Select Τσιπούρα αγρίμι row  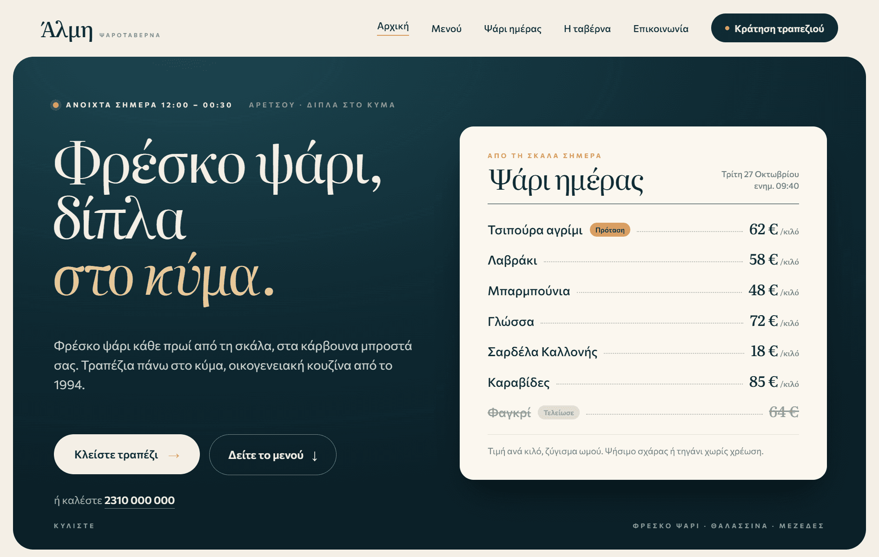coord(643,230)
